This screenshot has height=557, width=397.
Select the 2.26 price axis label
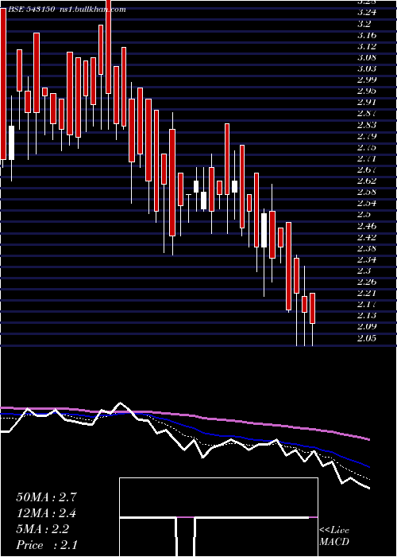(x=367, y=282)
